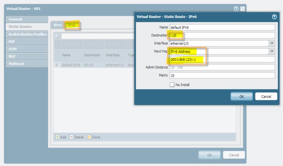Open the General section
Viewport: 283px width, 166px height.
point(27,19)
